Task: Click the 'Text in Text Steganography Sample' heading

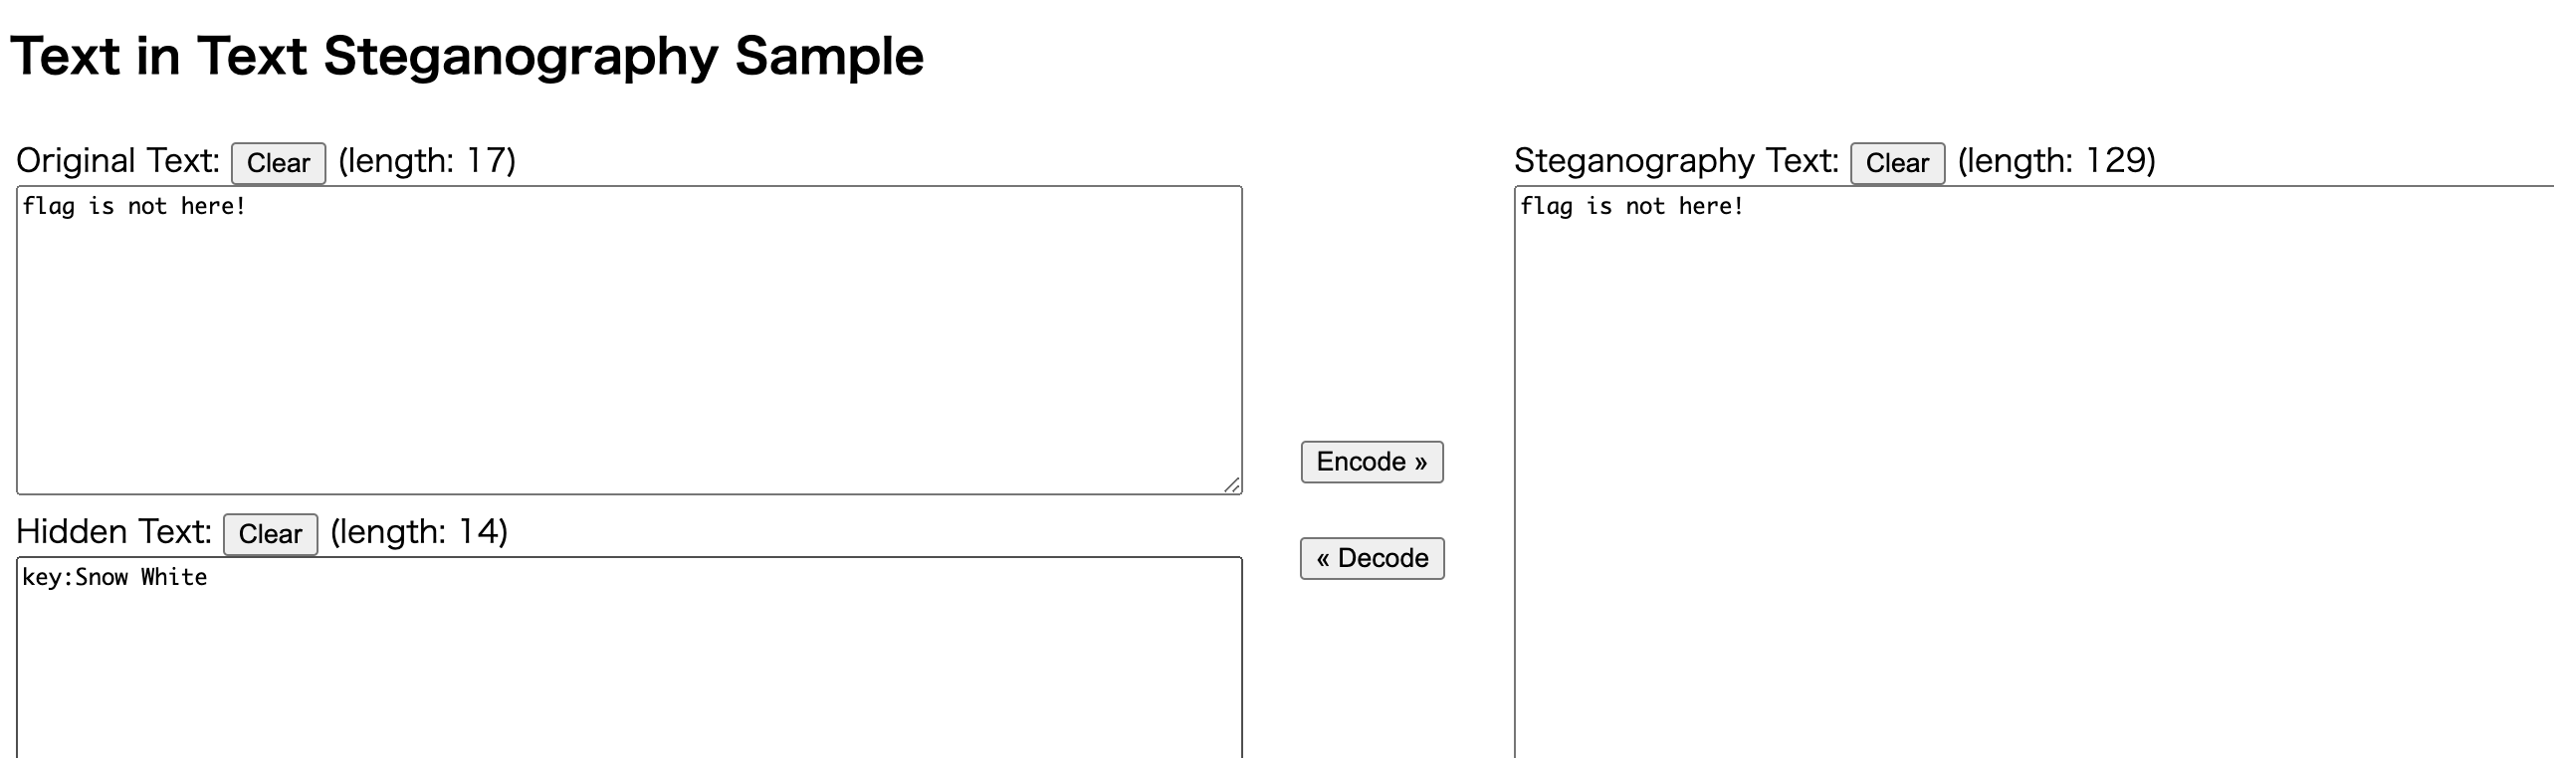Action: [x=467, y=56]
